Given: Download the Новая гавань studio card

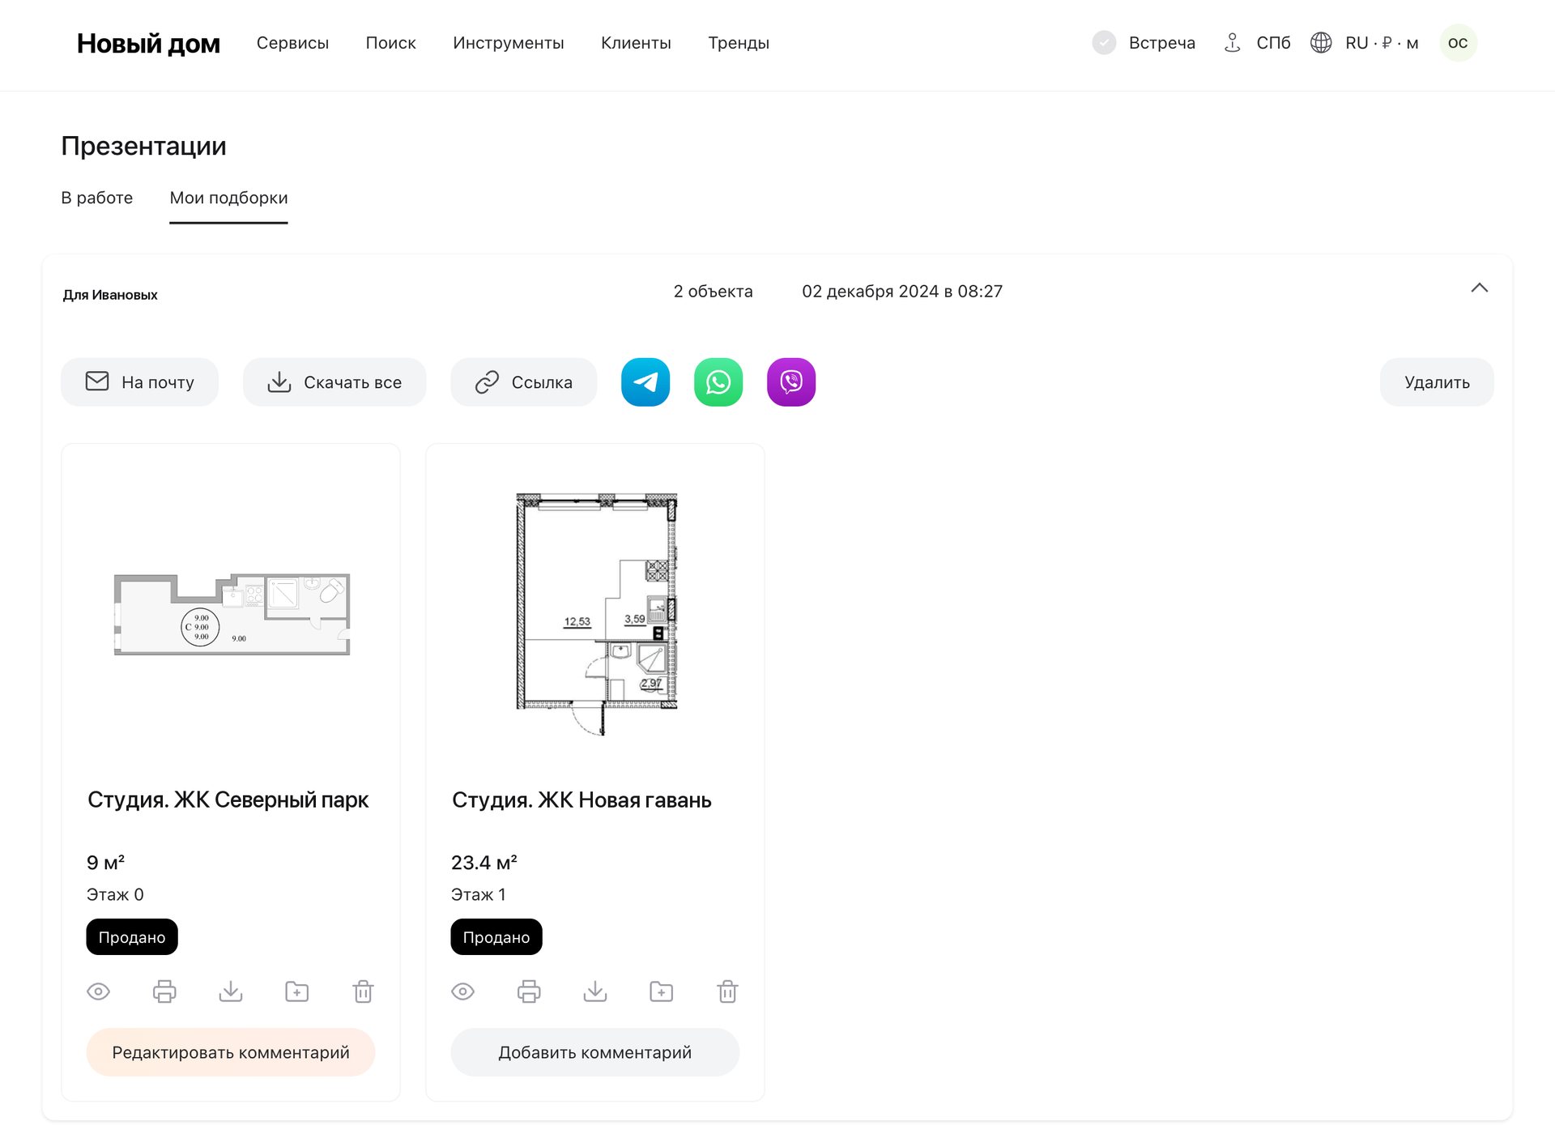Looking at the screenshot, I should point(595,991).
